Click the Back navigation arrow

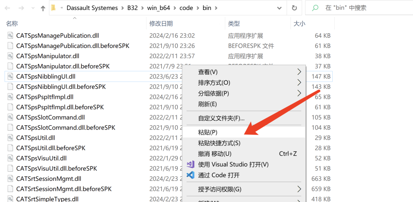coord(8,8)
